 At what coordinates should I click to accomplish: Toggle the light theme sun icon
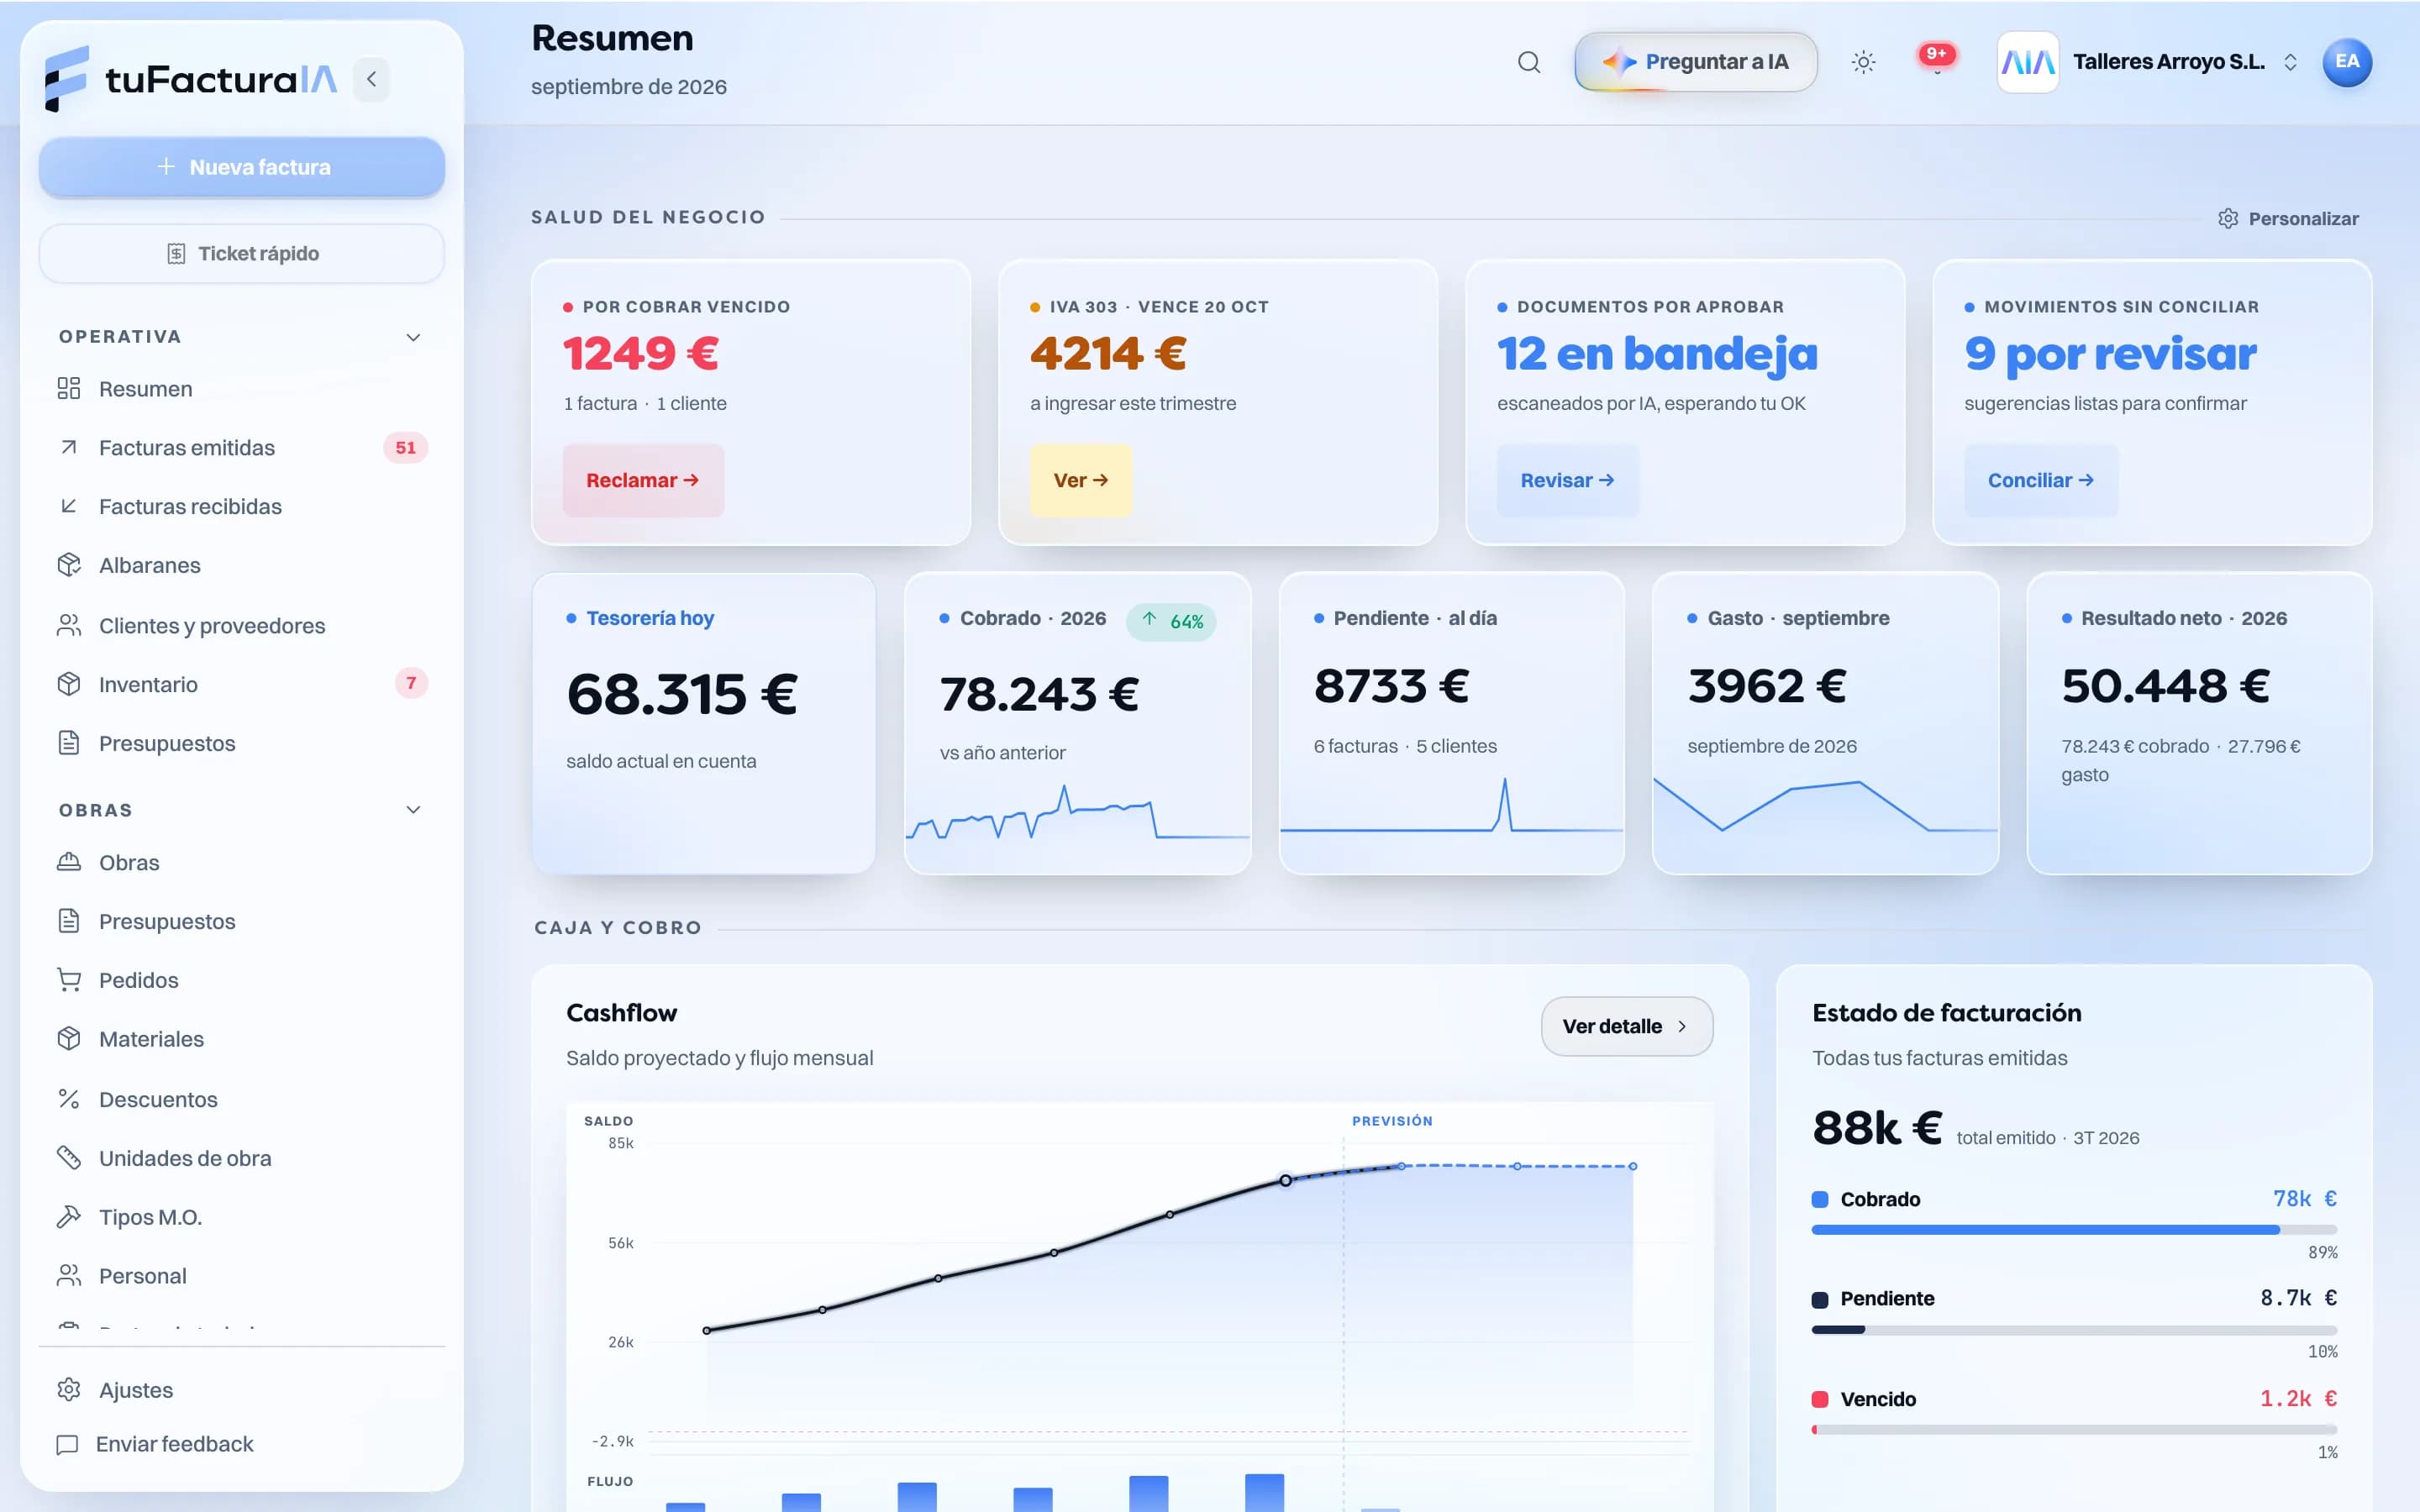coord(1863,62)
